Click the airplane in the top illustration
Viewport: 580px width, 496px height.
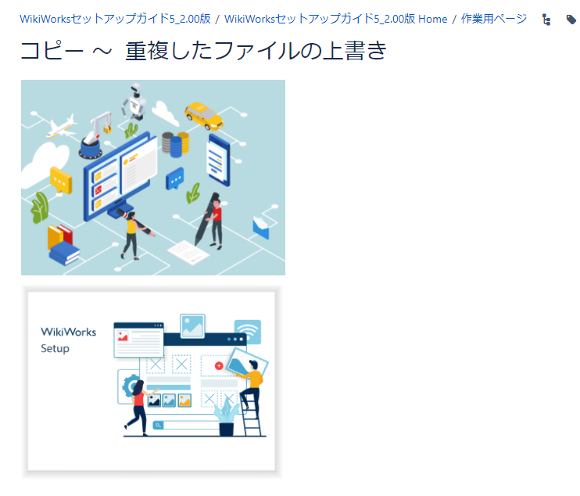pyautogui.click(x=60, y=127)
